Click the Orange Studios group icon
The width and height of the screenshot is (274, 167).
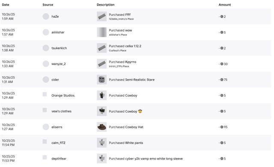pyautogui.click(x=45, y=94)
